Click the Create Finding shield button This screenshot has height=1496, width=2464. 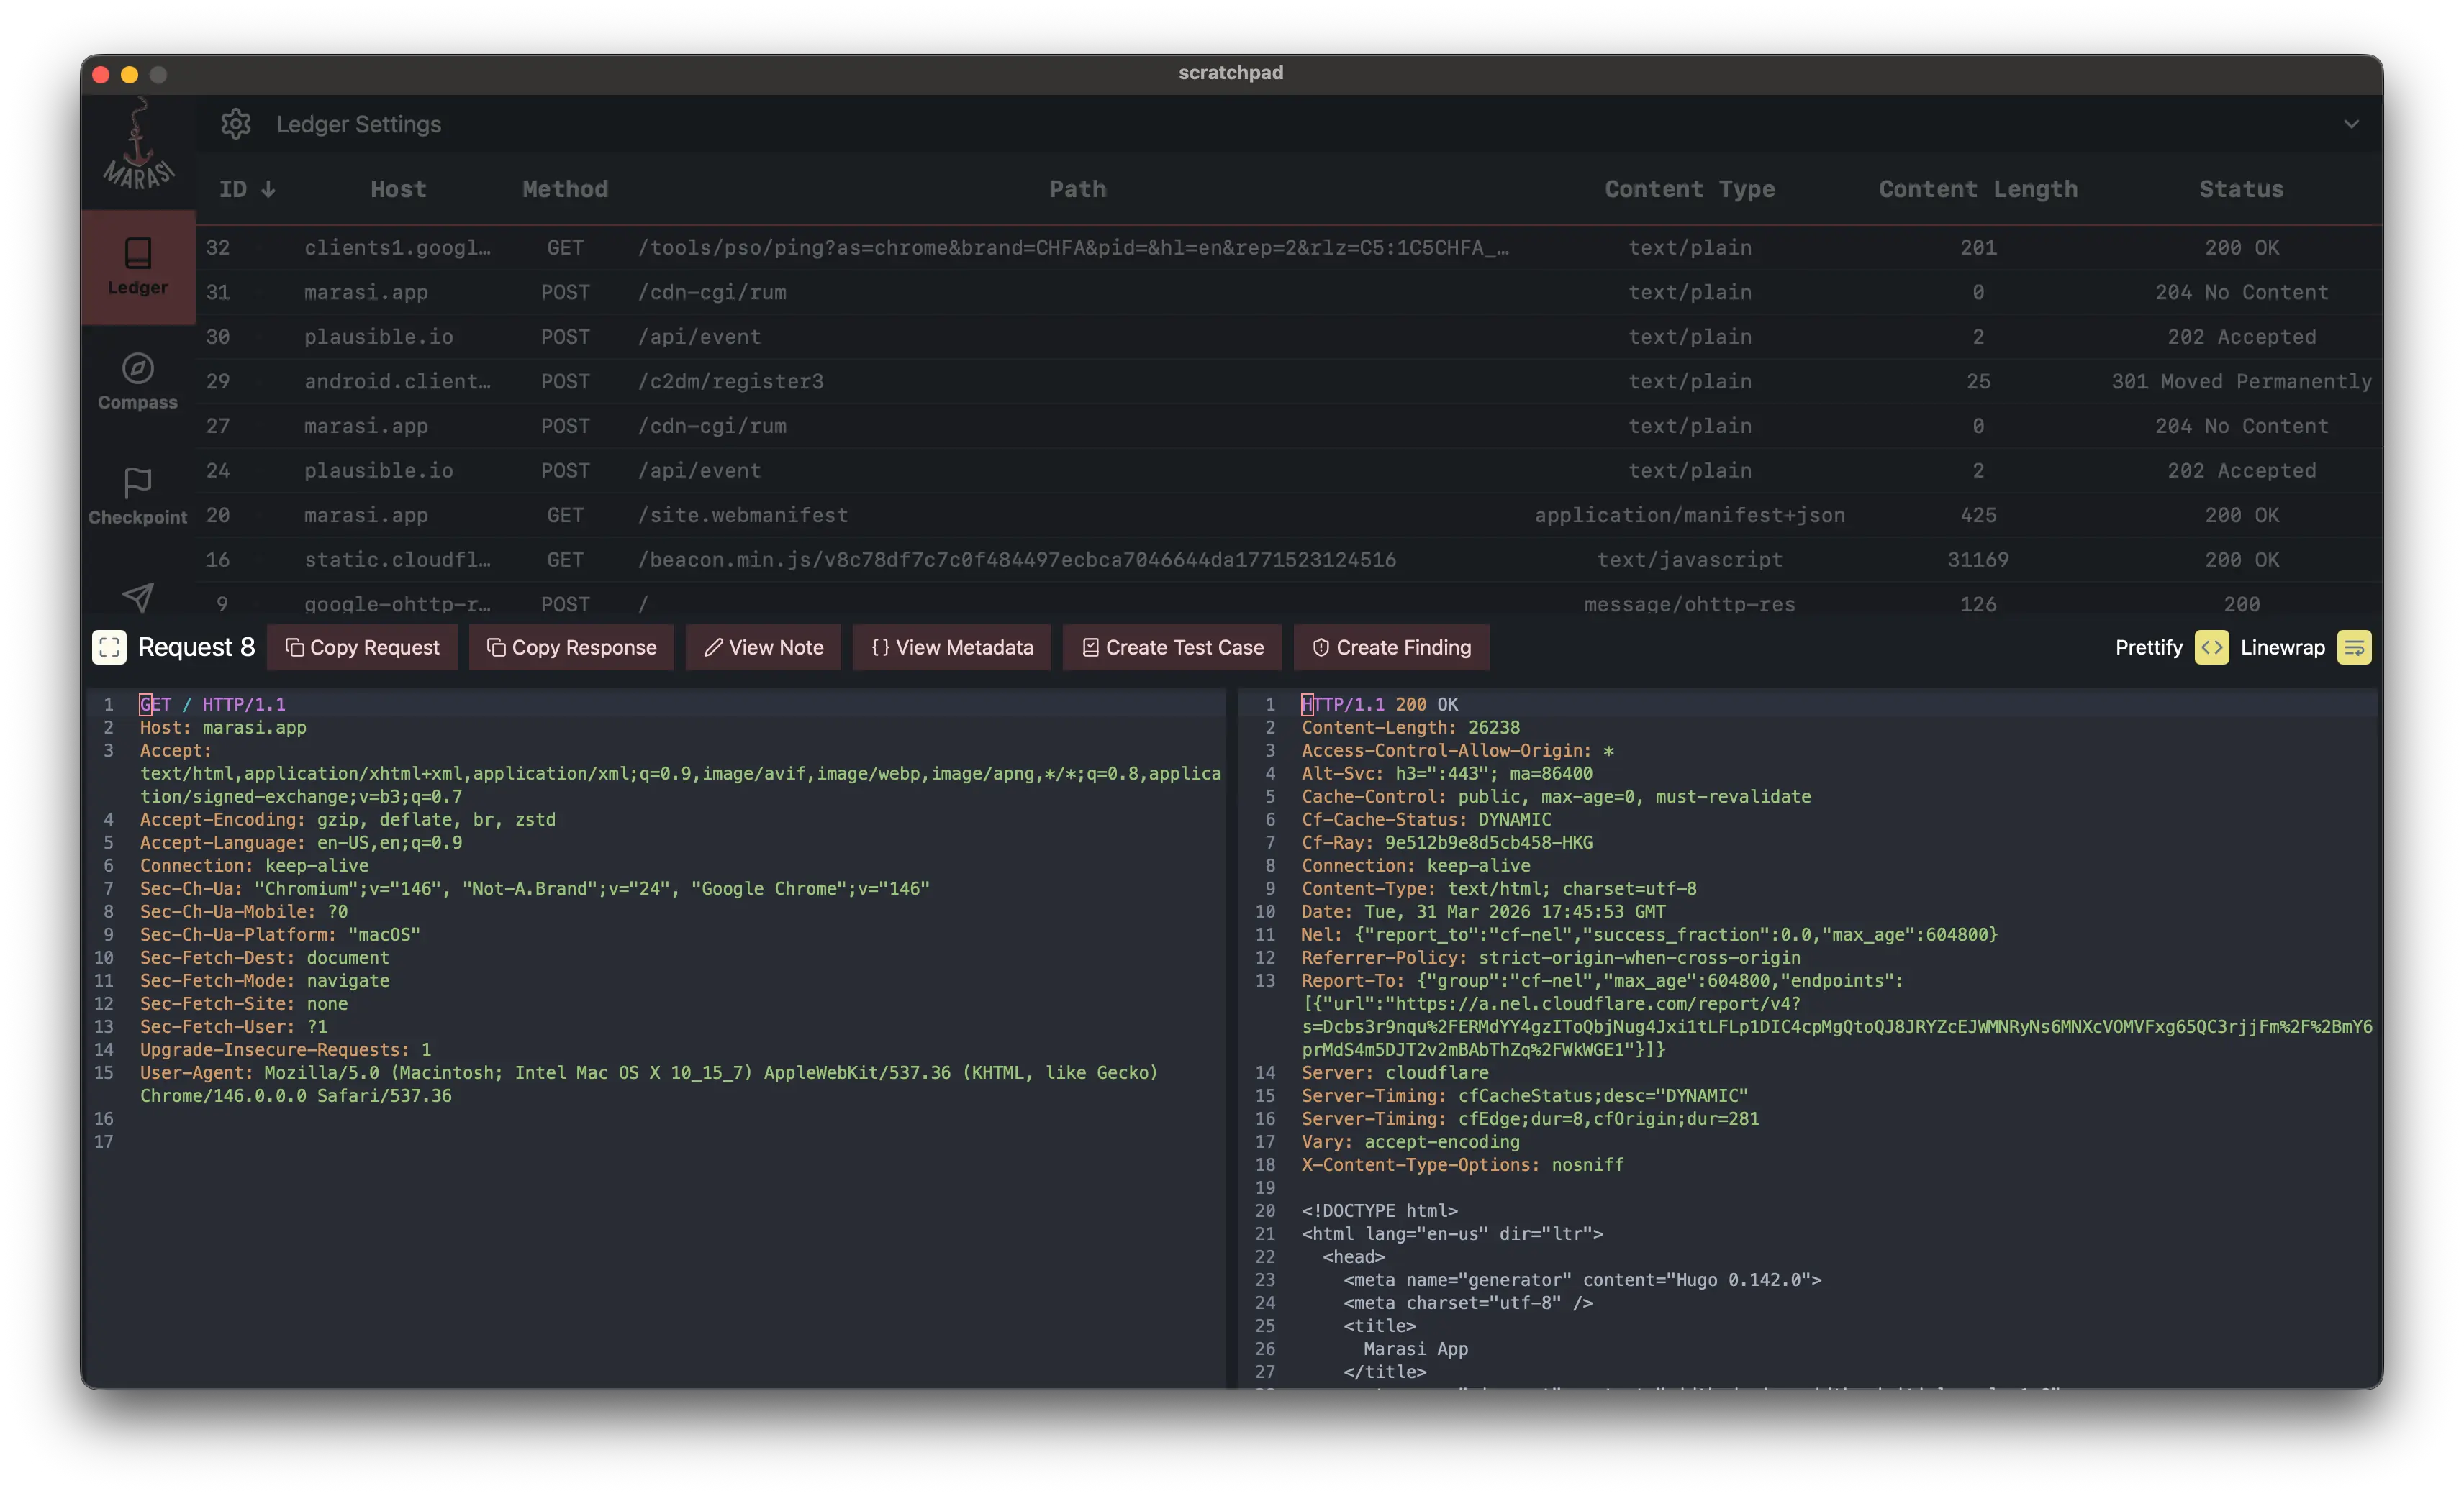click(x=1390, y=647)
